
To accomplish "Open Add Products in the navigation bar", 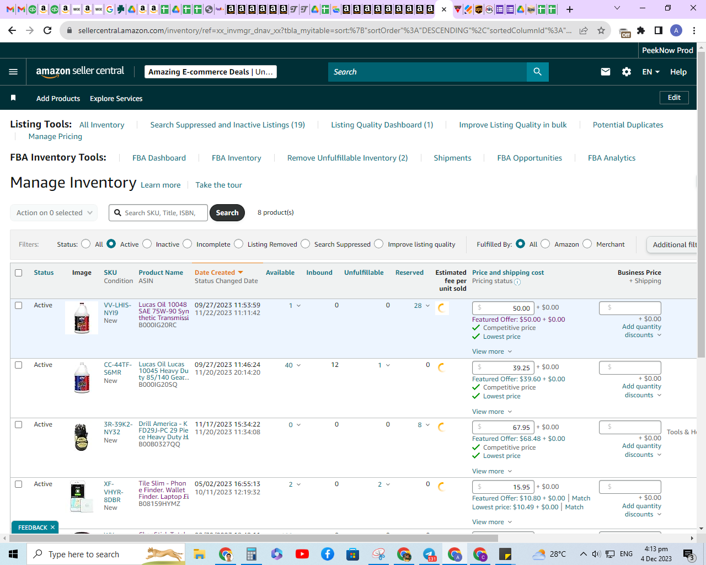I will (58, 98).
